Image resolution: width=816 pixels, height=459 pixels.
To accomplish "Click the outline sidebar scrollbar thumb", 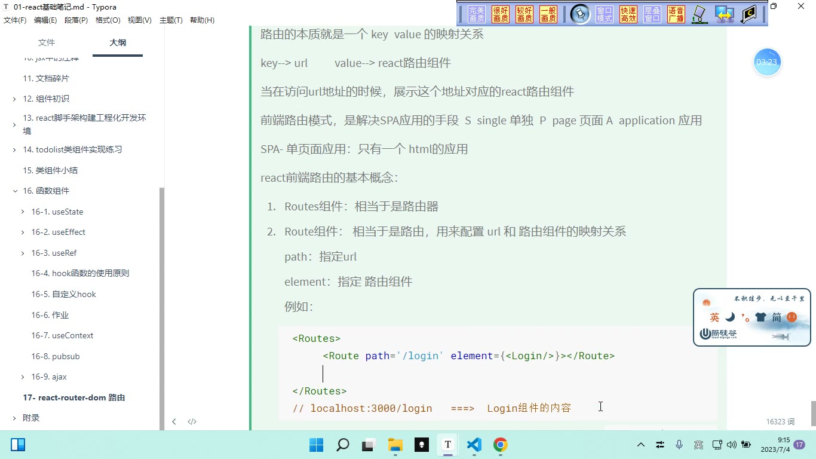I will click(x=162, y=308).
